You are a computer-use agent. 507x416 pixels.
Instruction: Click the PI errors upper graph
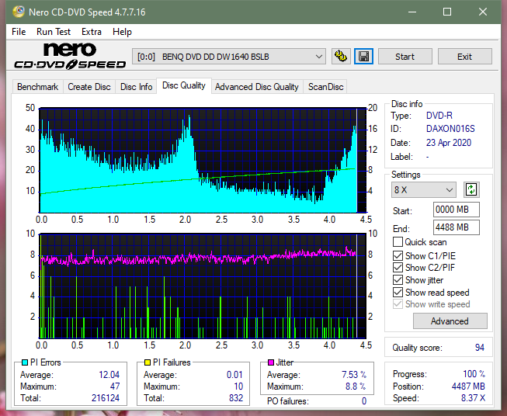tap(203, 161)
